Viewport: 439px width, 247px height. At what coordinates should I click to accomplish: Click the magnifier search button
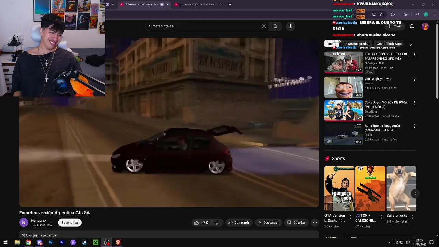275,26
